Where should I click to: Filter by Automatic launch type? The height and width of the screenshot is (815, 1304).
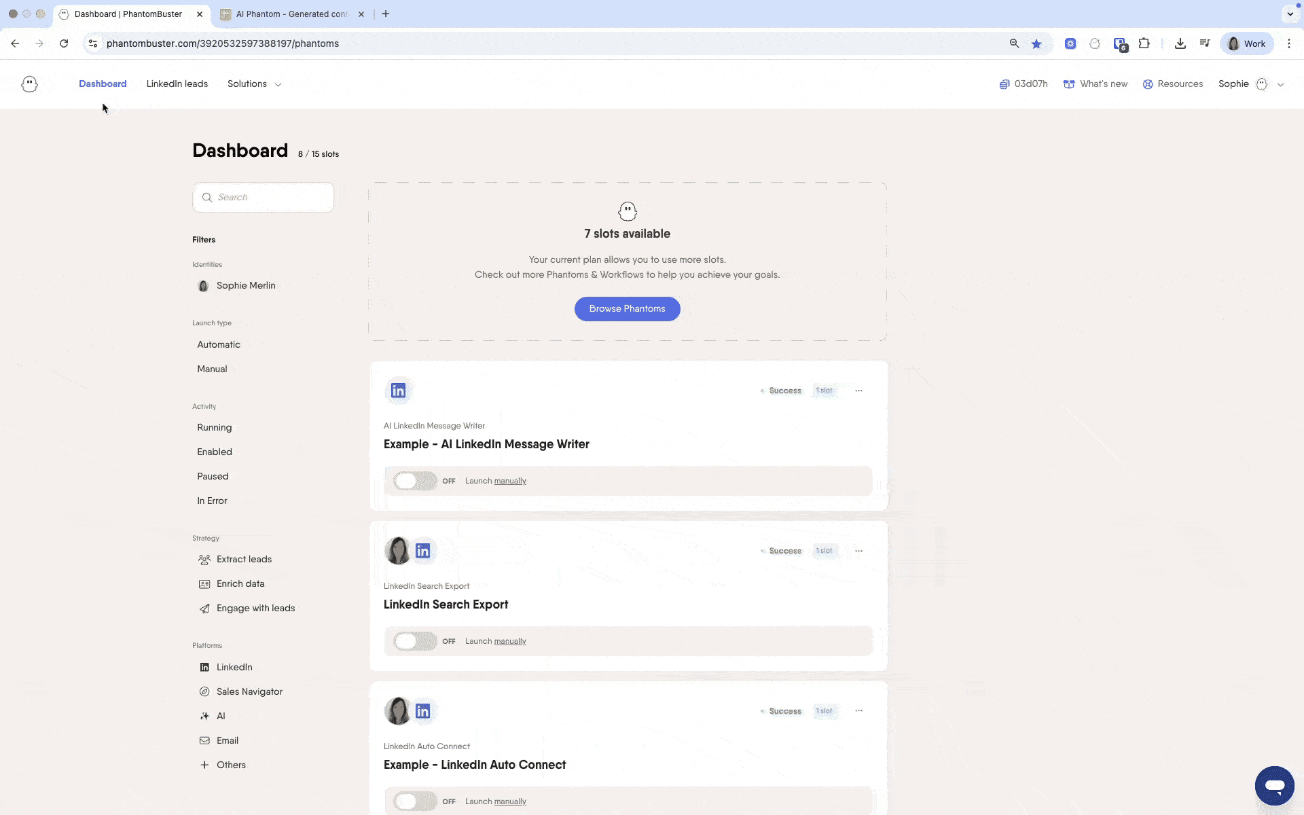[x=219, y=344]
